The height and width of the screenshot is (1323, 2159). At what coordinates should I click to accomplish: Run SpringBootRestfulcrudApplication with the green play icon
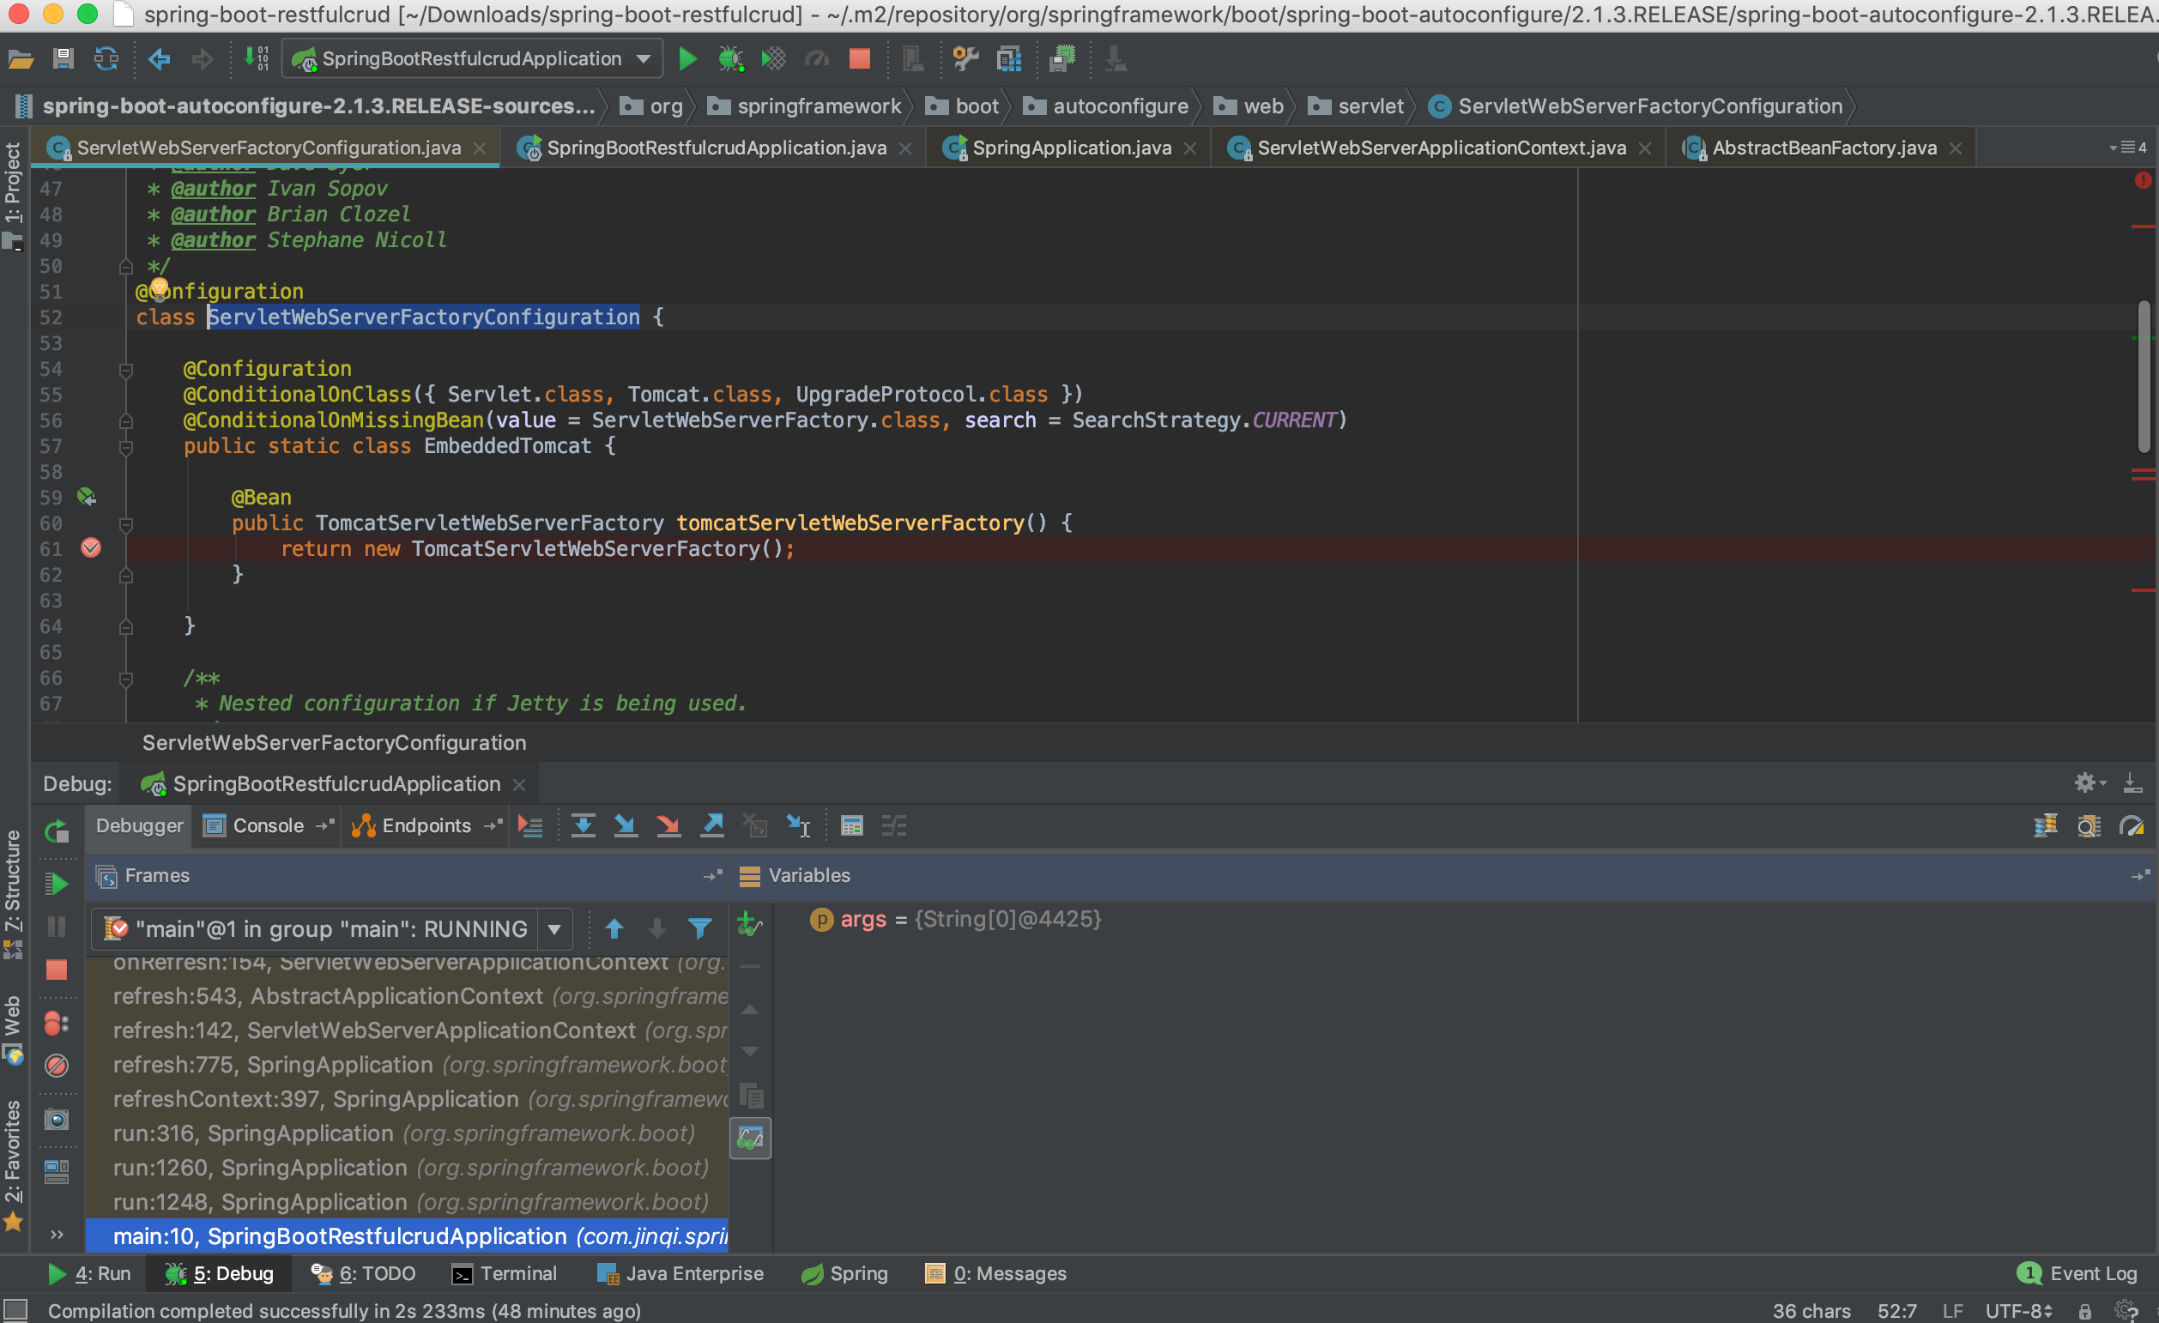(688, 58)
